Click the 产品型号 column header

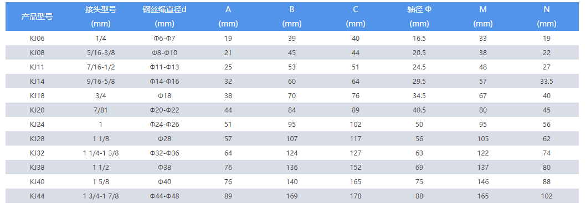click(x=37, y=17)
